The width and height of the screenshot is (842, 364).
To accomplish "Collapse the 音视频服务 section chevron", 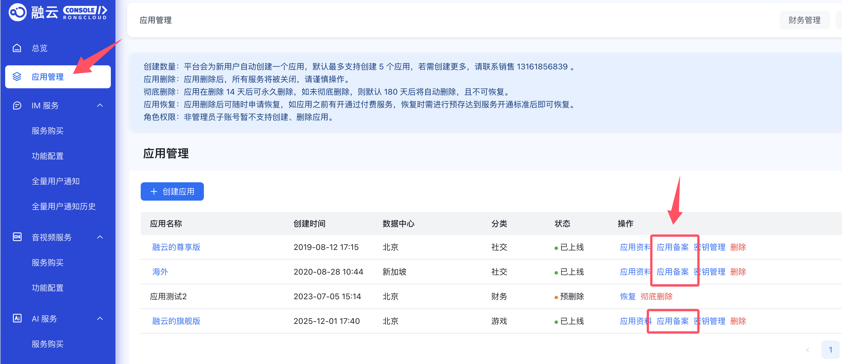I will 100,237.
